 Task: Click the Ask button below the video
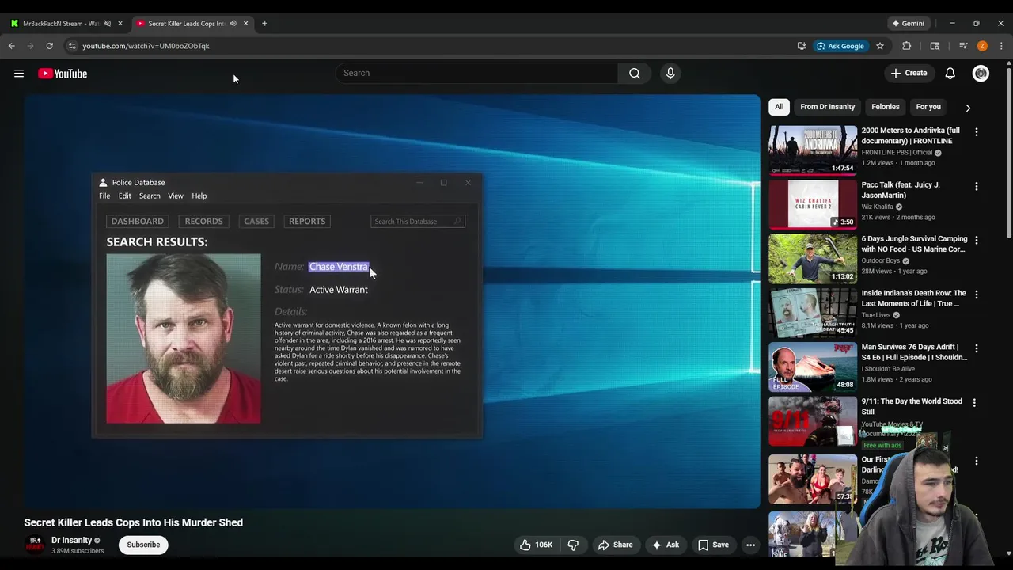click(665, 545)
